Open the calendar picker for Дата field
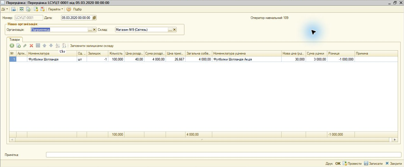 pyautogui.click(x=94, y=18)
